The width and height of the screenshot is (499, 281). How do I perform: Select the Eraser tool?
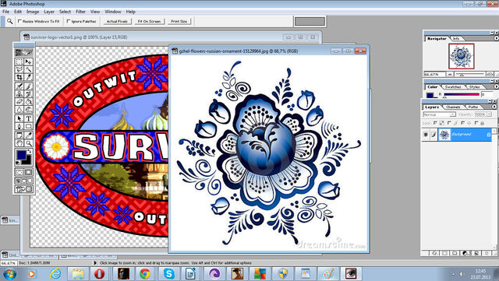19,102
